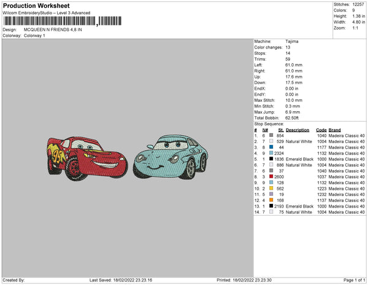Image resolution: width=368 pixels, height=285 pixels.
Task: Click the Total Bobbin value 62.50ft
Action: click(x=292, y=118)
